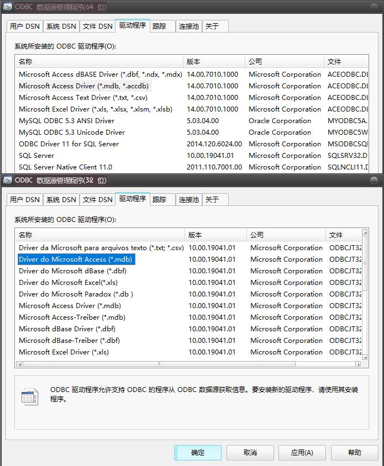The image size is (384, 466).
Task: Select Microsoft Access dBASE Driver (*.dbf, *.ndx, *.mdx)
Action: pyautogui.click(x=192, y=75)
